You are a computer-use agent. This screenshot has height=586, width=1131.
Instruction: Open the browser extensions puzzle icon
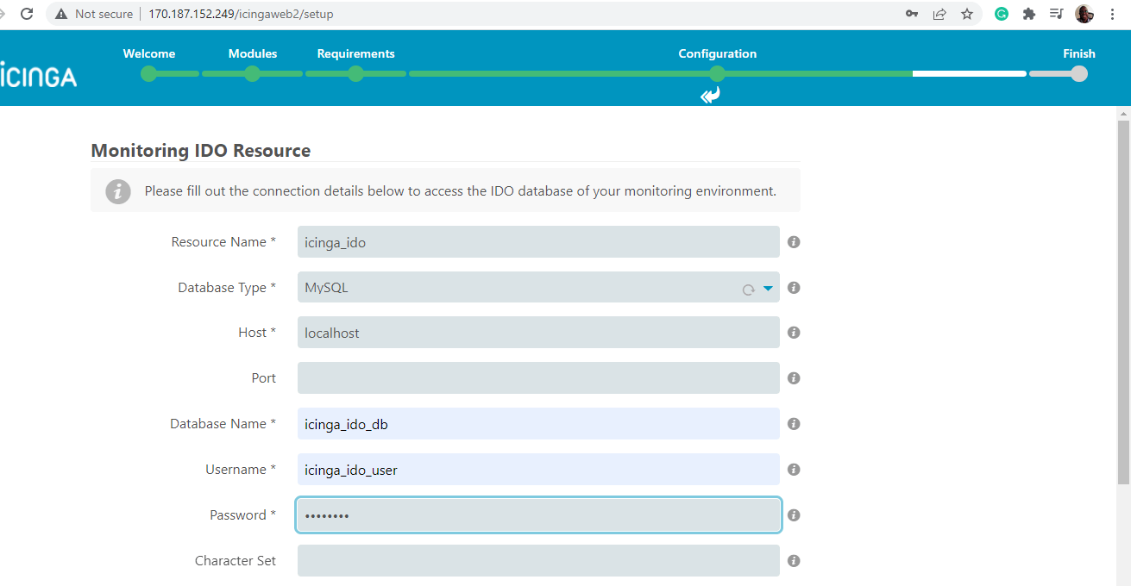(1028, 14)
